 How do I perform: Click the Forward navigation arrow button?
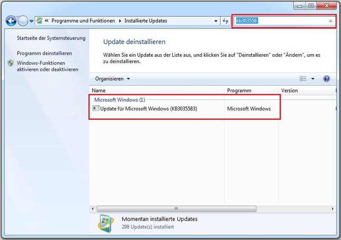pyautogui.click(x=23, y=21)
